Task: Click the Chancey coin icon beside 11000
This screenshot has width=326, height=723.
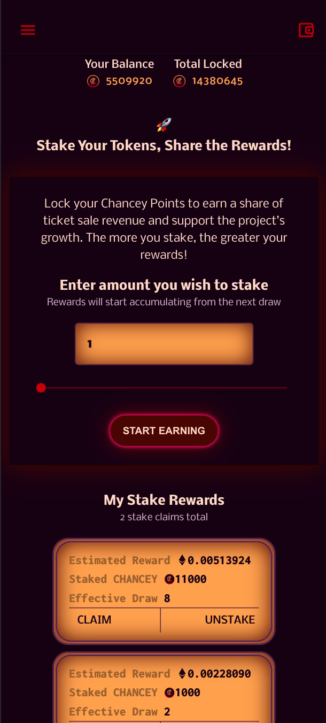Action: point(169,579)
